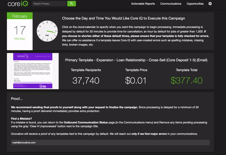Click the analog clock to set time
Screen dimensions: 226x155
47,31
